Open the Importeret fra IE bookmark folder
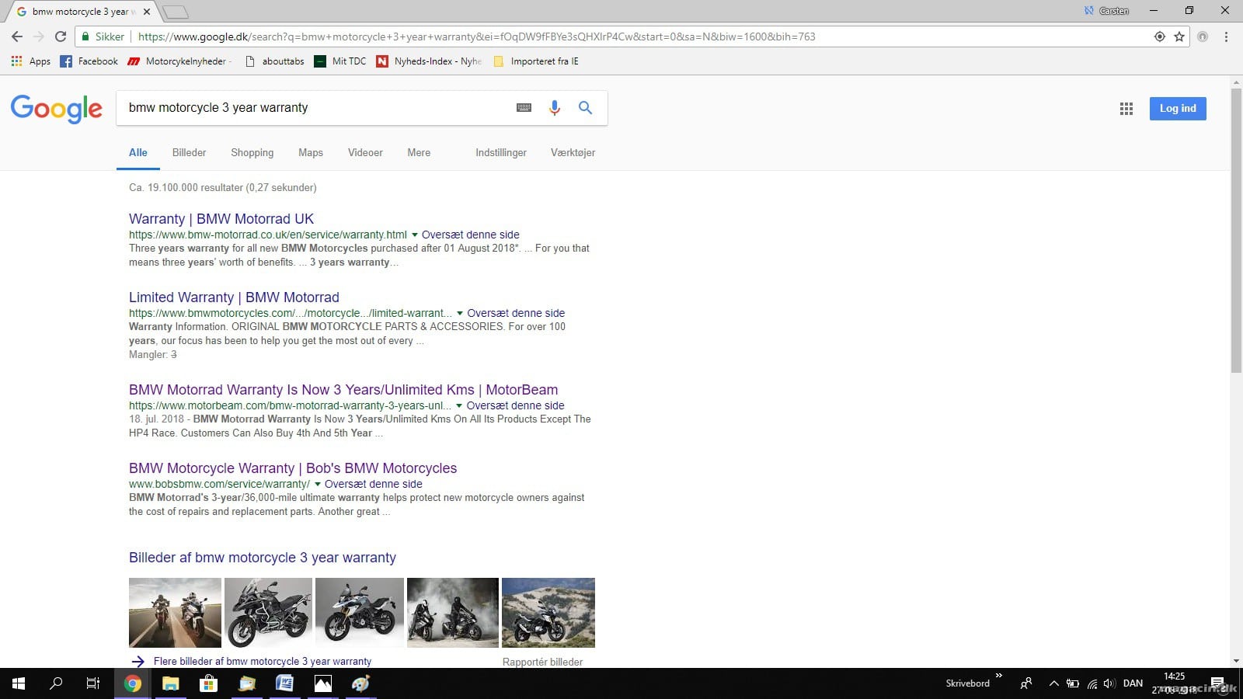The width and height of the screenshot is (1243, 699). [x=536, y=61]
